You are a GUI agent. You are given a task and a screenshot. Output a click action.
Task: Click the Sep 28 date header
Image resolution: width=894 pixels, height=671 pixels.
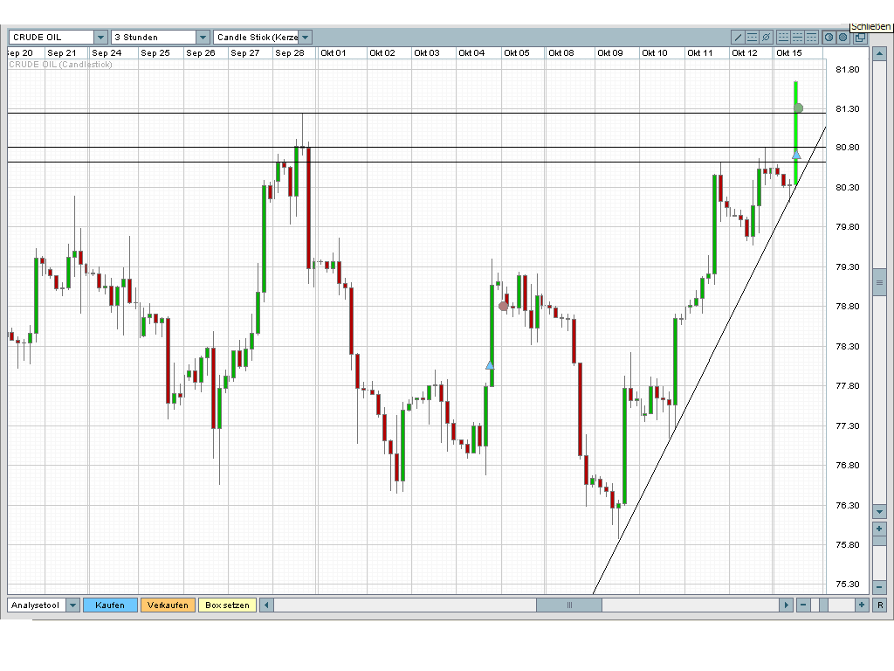pos(290,53)
